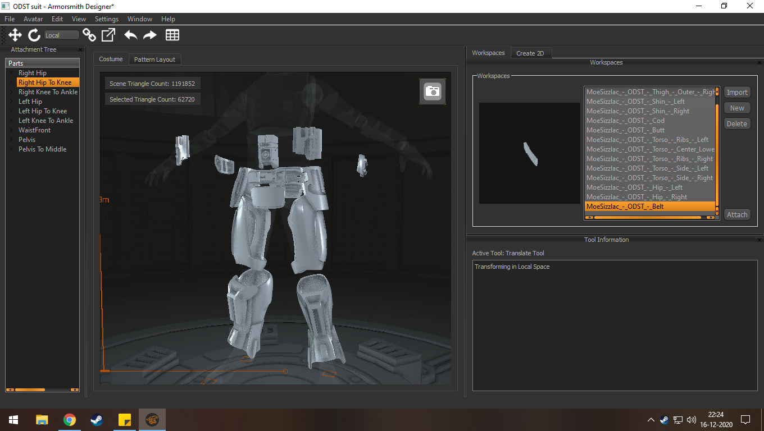Screen dimensions: 764x431
Task: Take a screenshot with the camera icon
Action: tap(433, 91)
